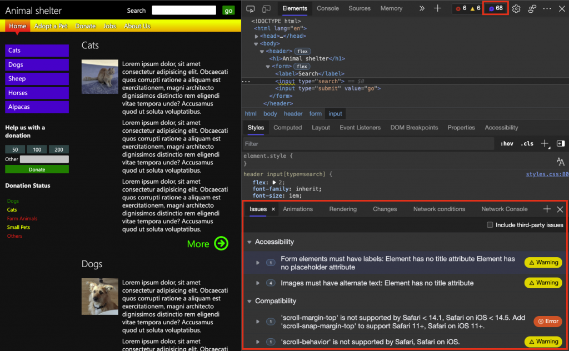Open the DevTools three-dot menu

pos(547,9)
